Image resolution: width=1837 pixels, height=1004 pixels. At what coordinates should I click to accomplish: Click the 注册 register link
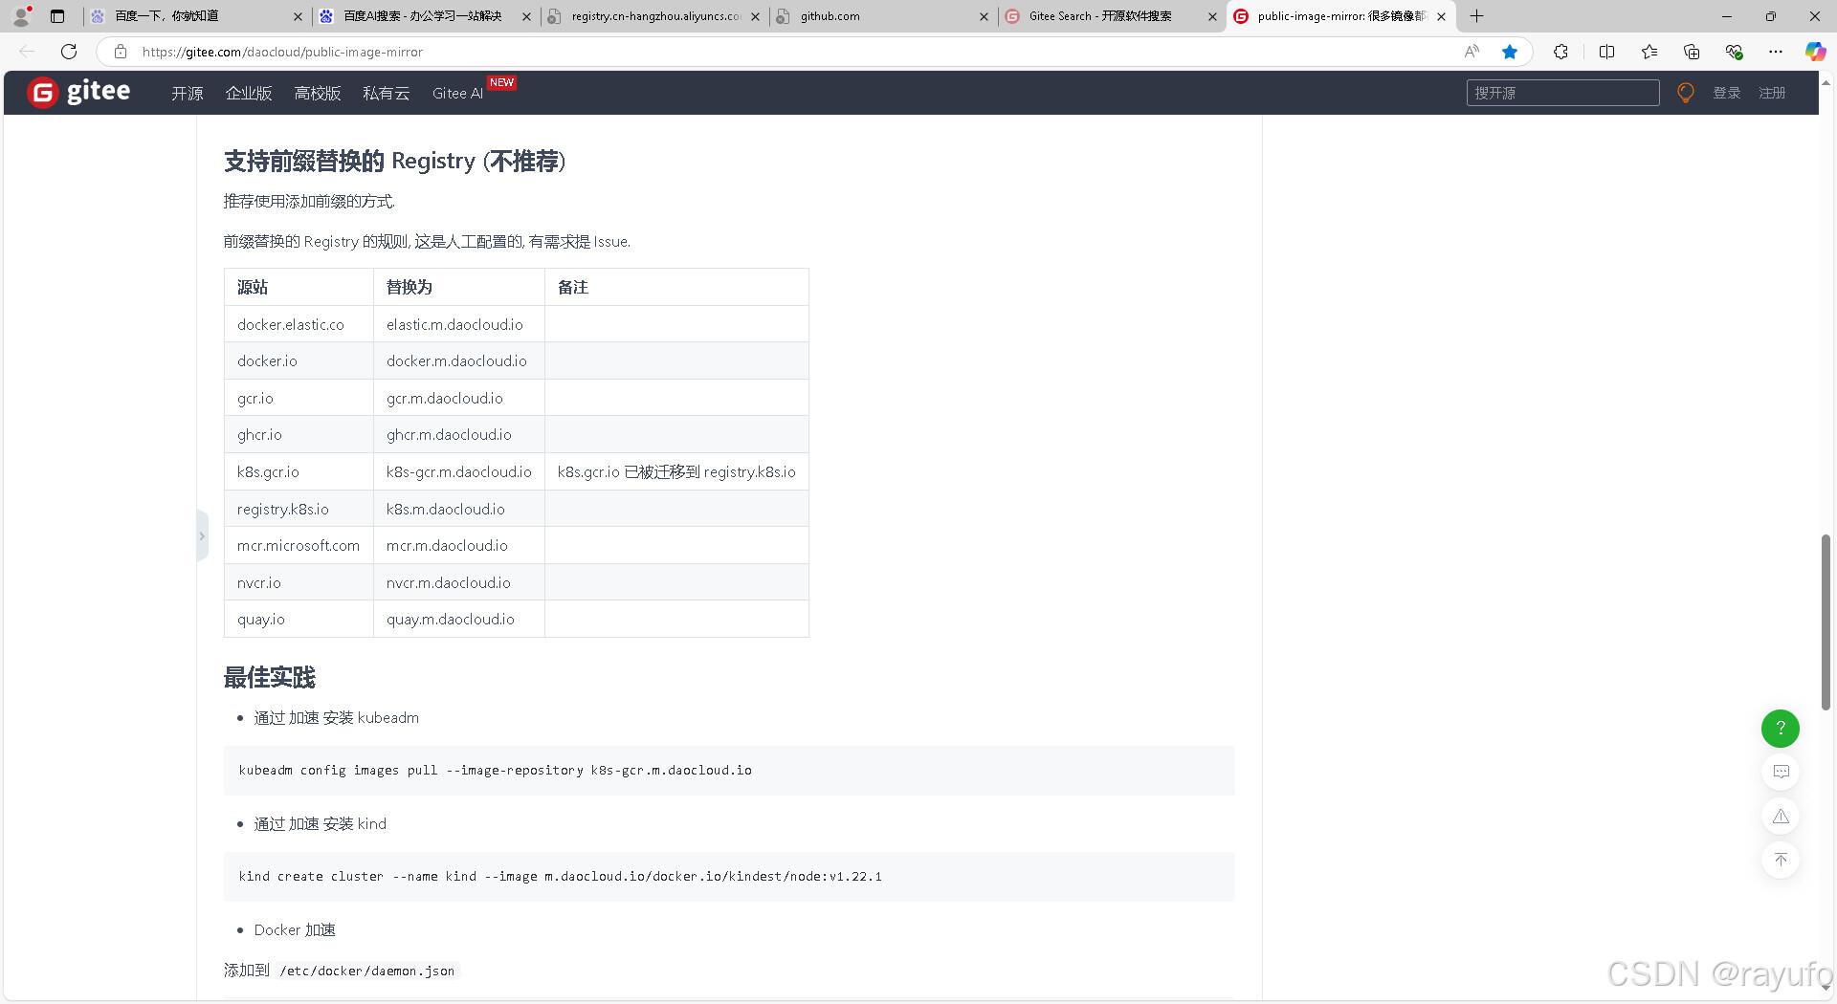1772,93
